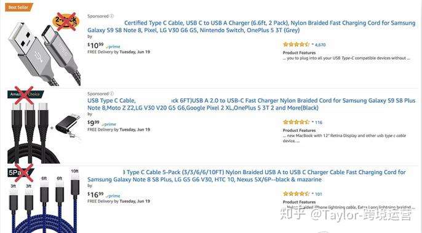
Task: Click the $16.99 price of the 5-pack cable
Action: click(95, 194)
